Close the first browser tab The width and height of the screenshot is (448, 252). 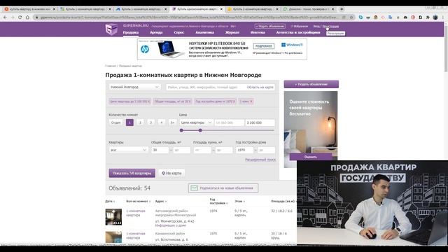pos(54,9)
